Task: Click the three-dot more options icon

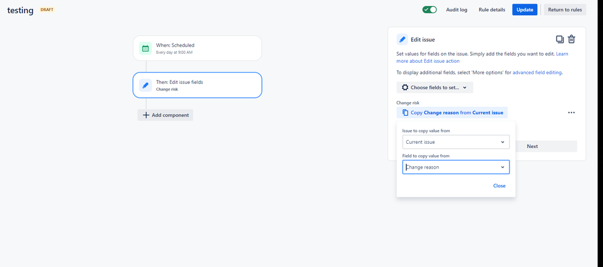Action: [x=571, y=112]
